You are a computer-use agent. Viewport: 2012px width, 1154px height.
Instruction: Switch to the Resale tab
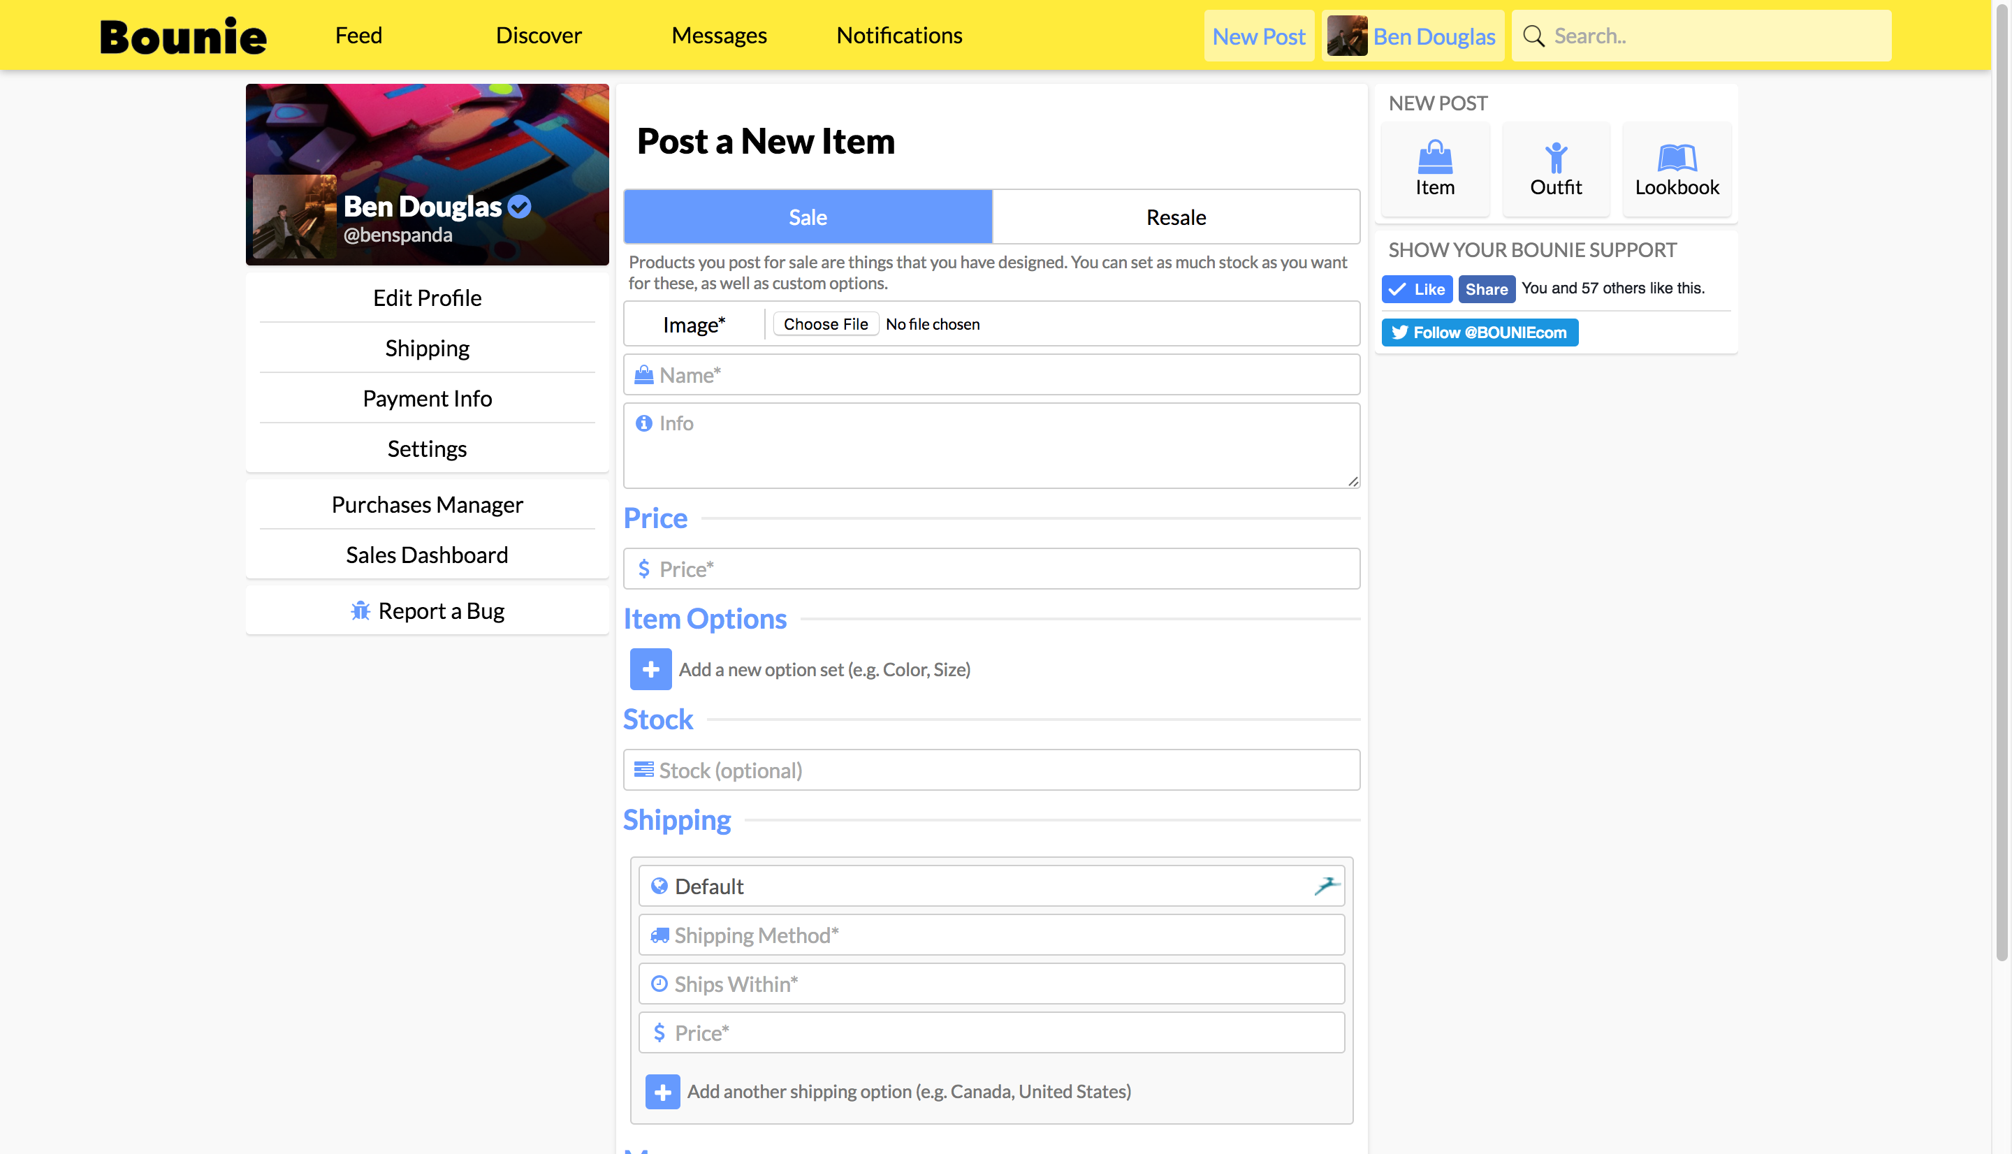(1175, 217)
